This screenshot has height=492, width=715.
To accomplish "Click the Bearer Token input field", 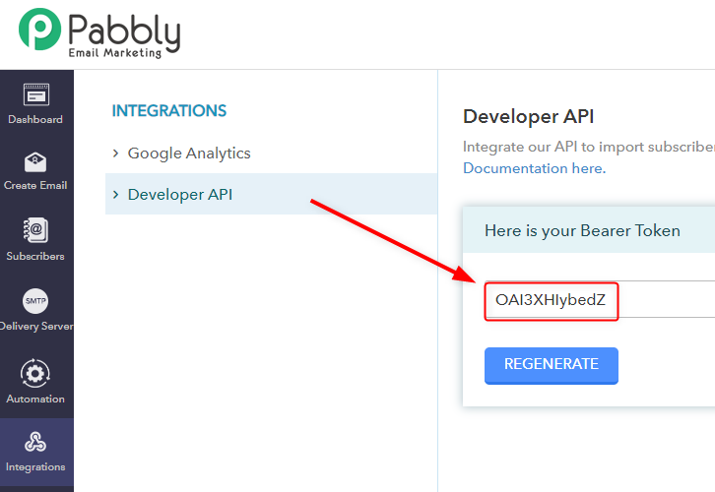I will [x=600, y=300].
